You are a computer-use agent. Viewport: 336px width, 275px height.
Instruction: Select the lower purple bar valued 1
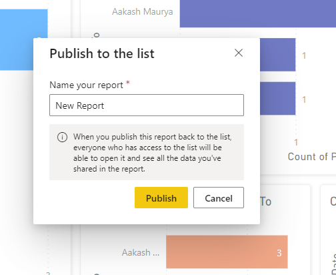(x=278, y=99)
